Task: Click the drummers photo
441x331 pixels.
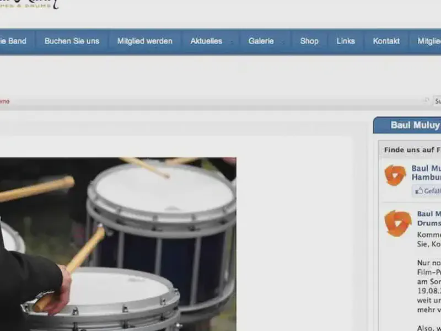Action: coord(118,244)
